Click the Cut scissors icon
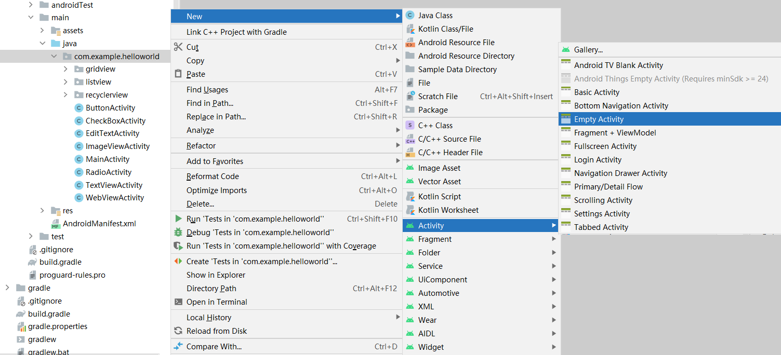 coord(178,47)
